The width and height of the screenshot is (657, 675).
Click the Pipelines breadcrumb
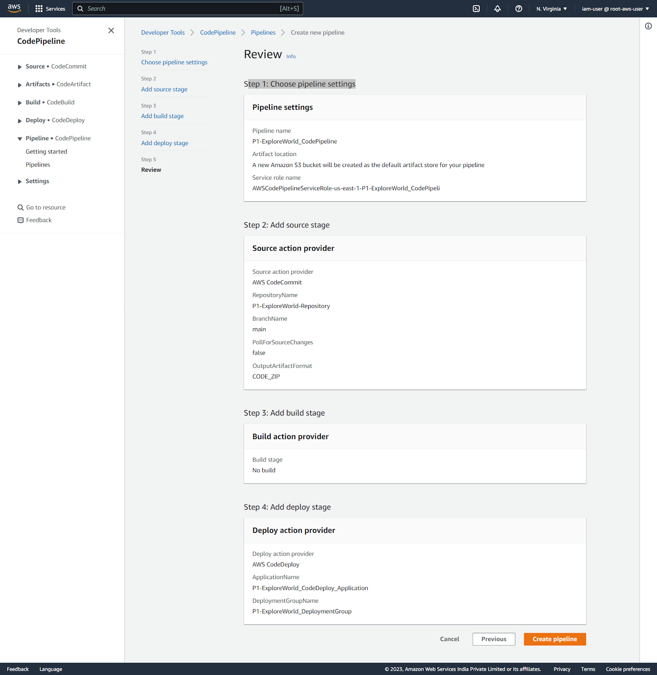pos(263,32)
